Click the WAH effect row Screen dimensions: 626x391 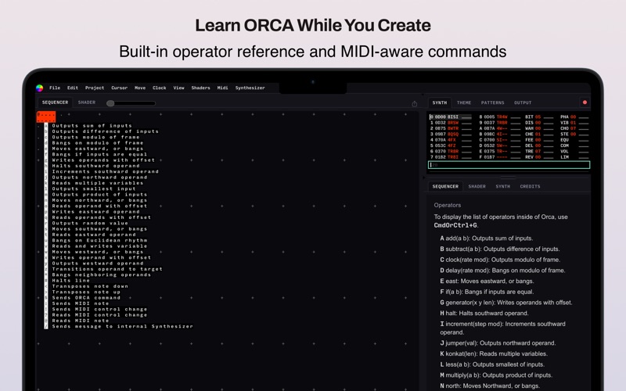[x=539, y=128]
